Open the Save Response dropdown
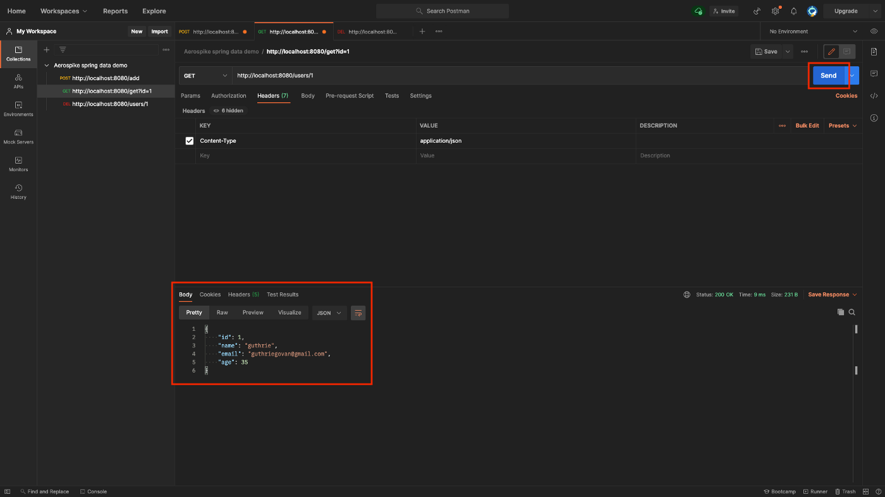The height and width of the screenshot is (497, 885). (x=833, y=294)
